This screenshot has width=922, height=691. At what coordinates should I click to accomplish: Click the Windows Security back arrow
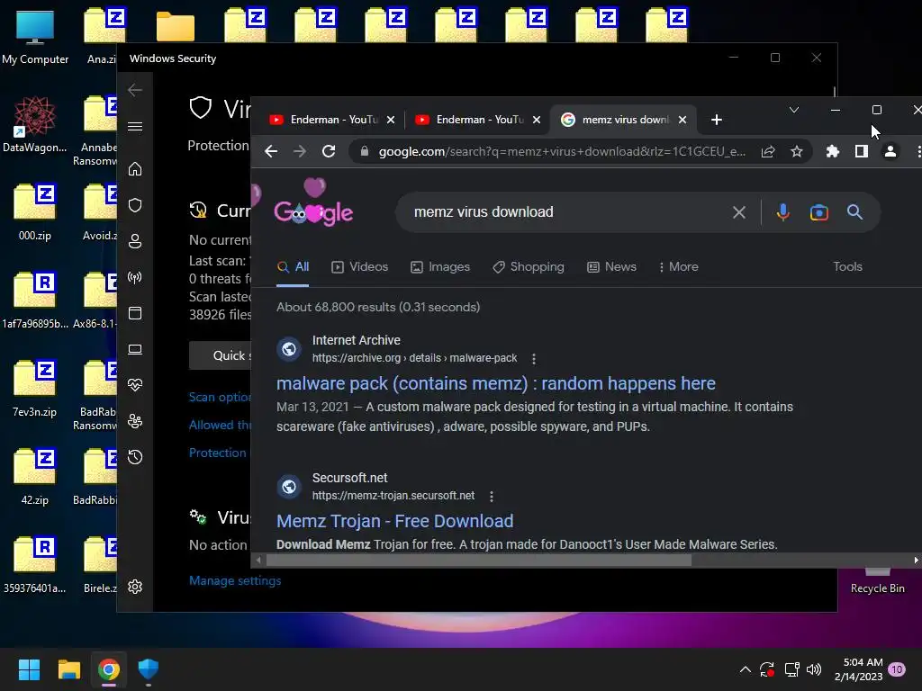[135, 90]
